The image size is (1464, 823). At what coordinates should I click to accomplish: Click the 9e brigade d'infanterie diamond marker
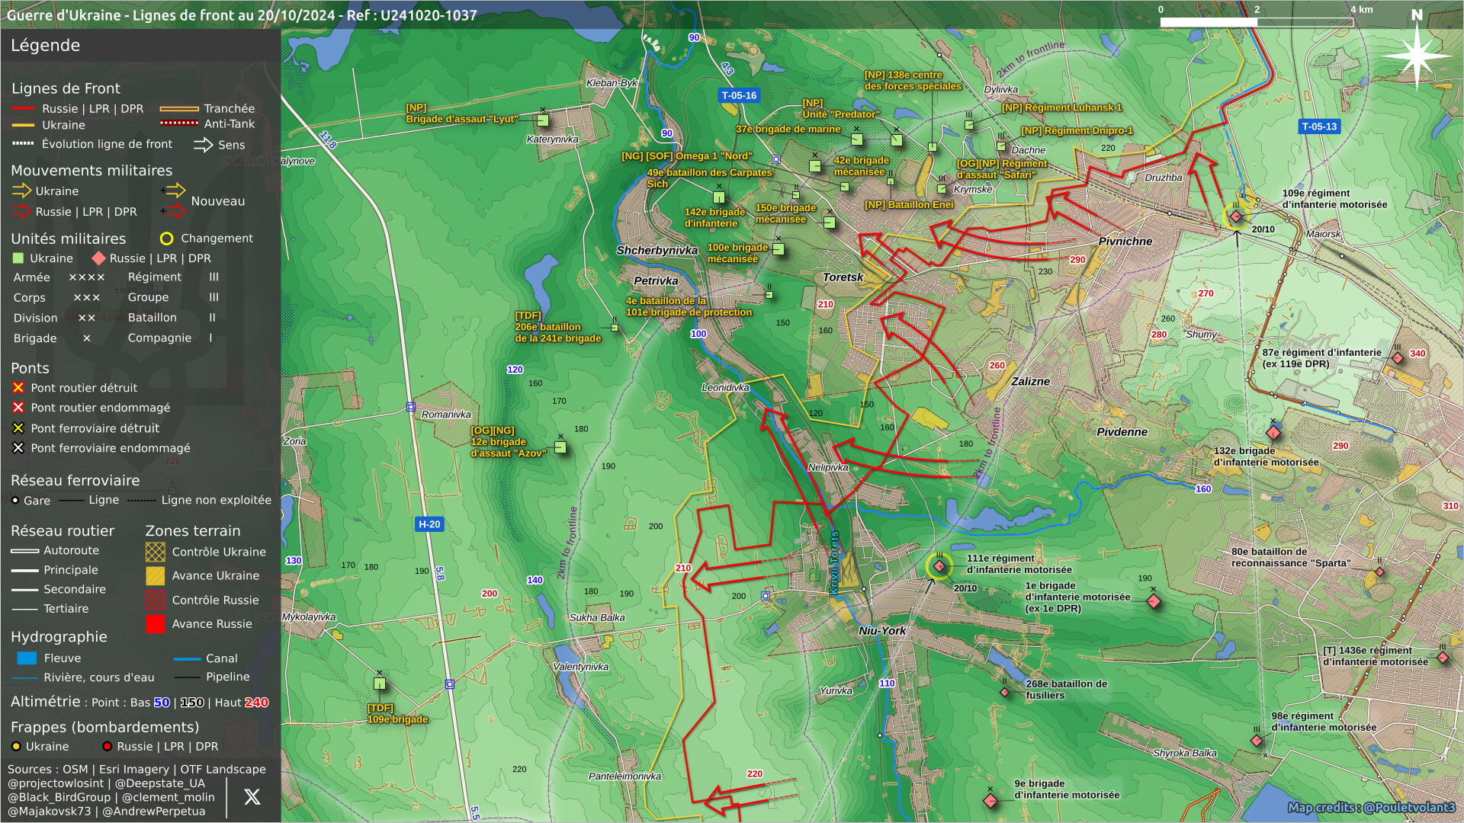coord(990,800)
